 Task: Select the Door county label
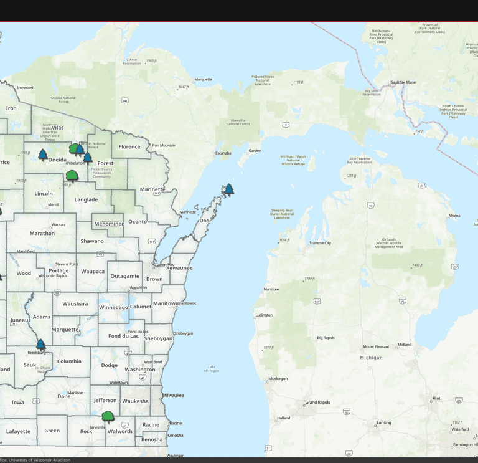tap(205, 221)
